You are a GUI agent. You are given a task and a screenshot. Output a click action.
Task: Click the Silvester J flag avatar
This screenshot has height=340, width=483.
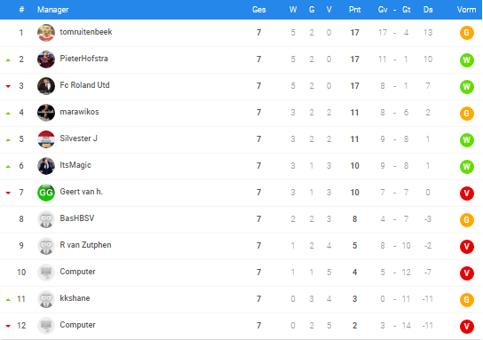click(x=46, y=139)
